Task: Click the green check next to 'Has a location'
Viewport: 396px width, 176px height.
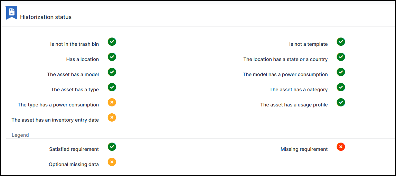Action: tap(112, 57)
